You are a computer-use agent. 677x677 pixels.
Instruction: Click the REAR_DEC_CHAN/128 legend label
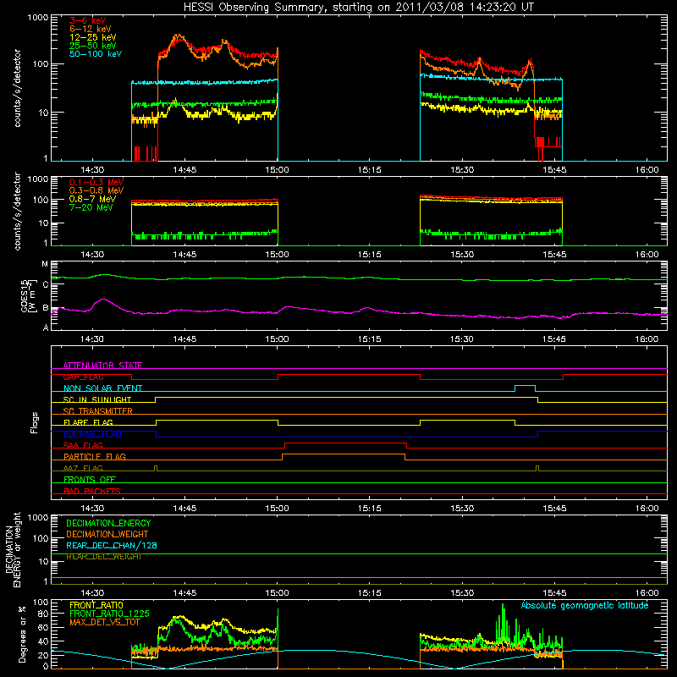click(x=112, y=545)
